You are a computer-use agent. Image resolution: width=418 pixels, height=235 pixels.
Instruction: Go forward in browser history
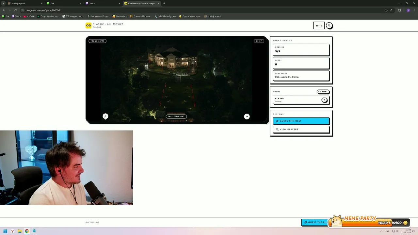(x=9, y=10)
